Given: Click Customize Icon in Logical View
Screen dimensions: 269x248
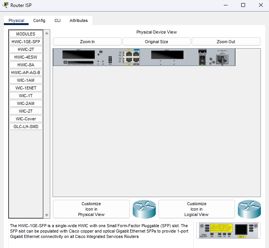Looking at the screenshot, I should (x=197, y=209).
